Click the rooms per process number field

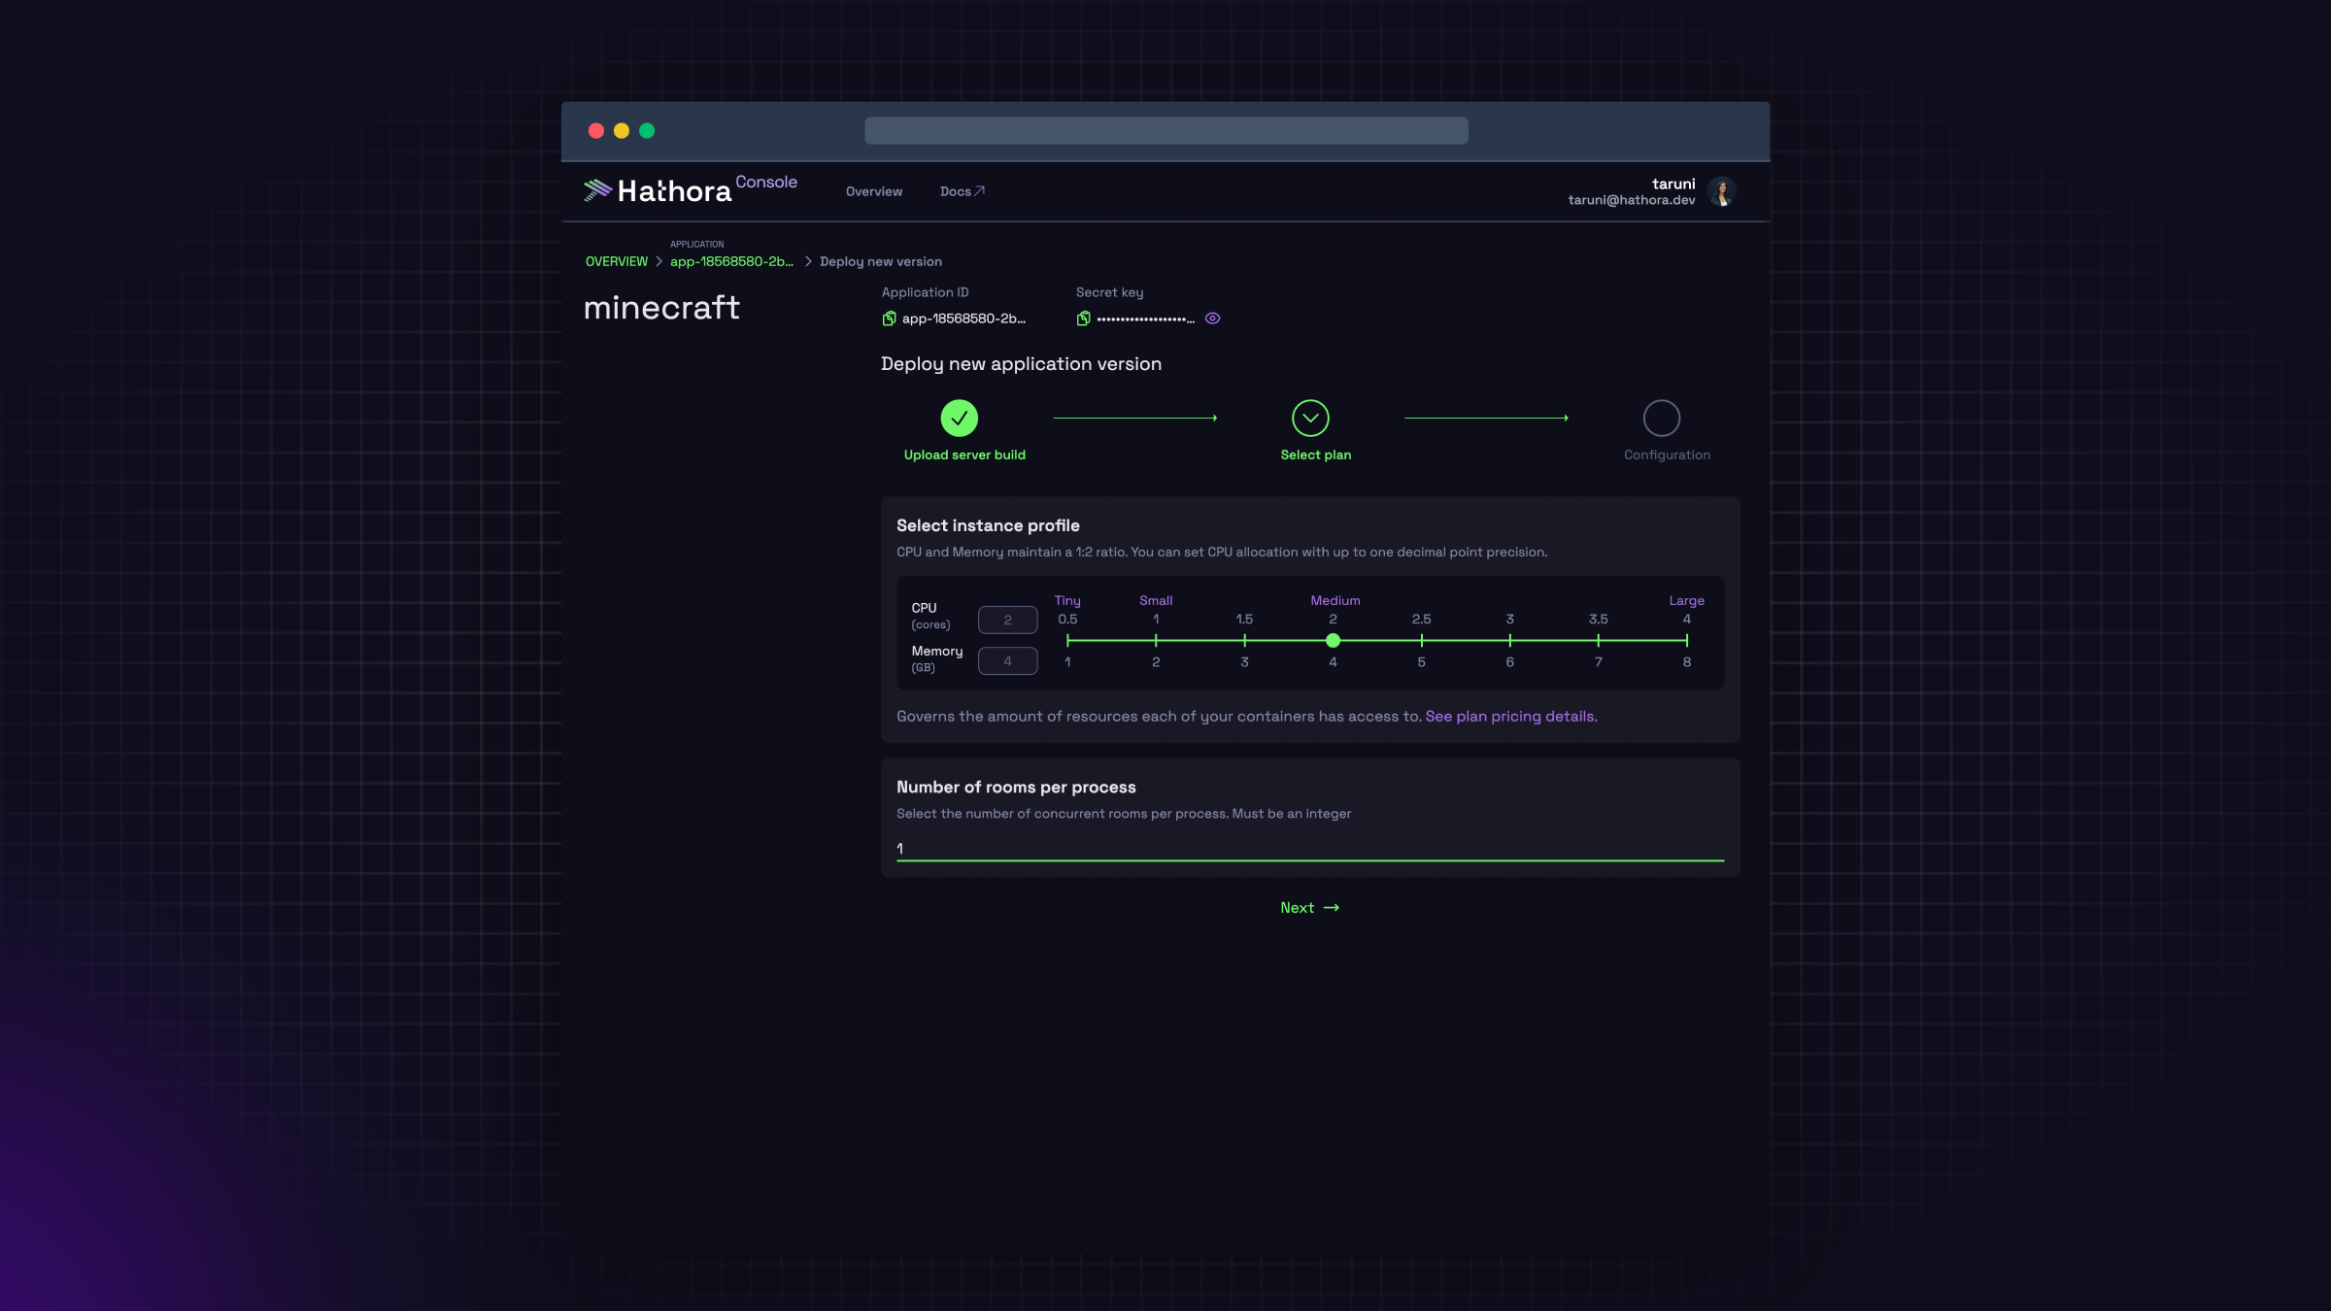1310,849
